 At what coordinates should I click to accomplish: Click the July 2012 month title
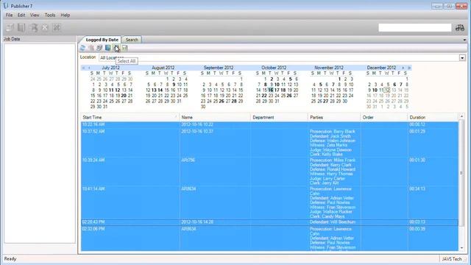tap(111, 68)
